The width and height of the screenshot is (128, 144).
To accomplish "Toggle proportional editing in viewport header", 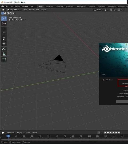I will tap(119, 10).
